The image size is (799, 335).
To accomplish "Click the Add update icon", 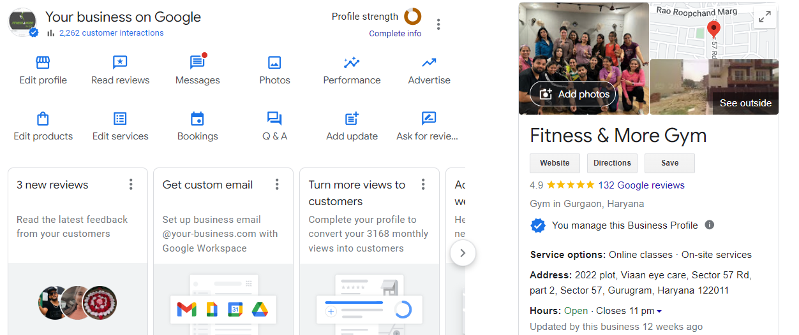I will 352,119.
